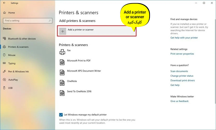Click the Pen & Windows Ink icon
This screenshot has height=130, width=216.
4,71
